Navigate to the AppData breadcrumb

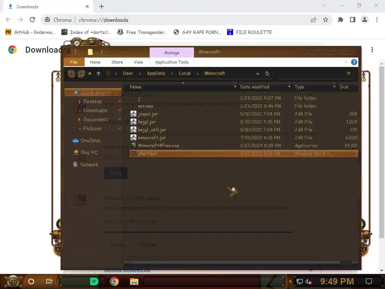pos(156,73)
